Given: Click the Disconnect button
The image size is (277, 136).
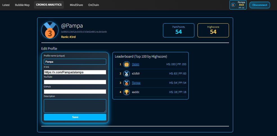Looking at the screenshot, I should pyautogui.click(x=260, y=5).
